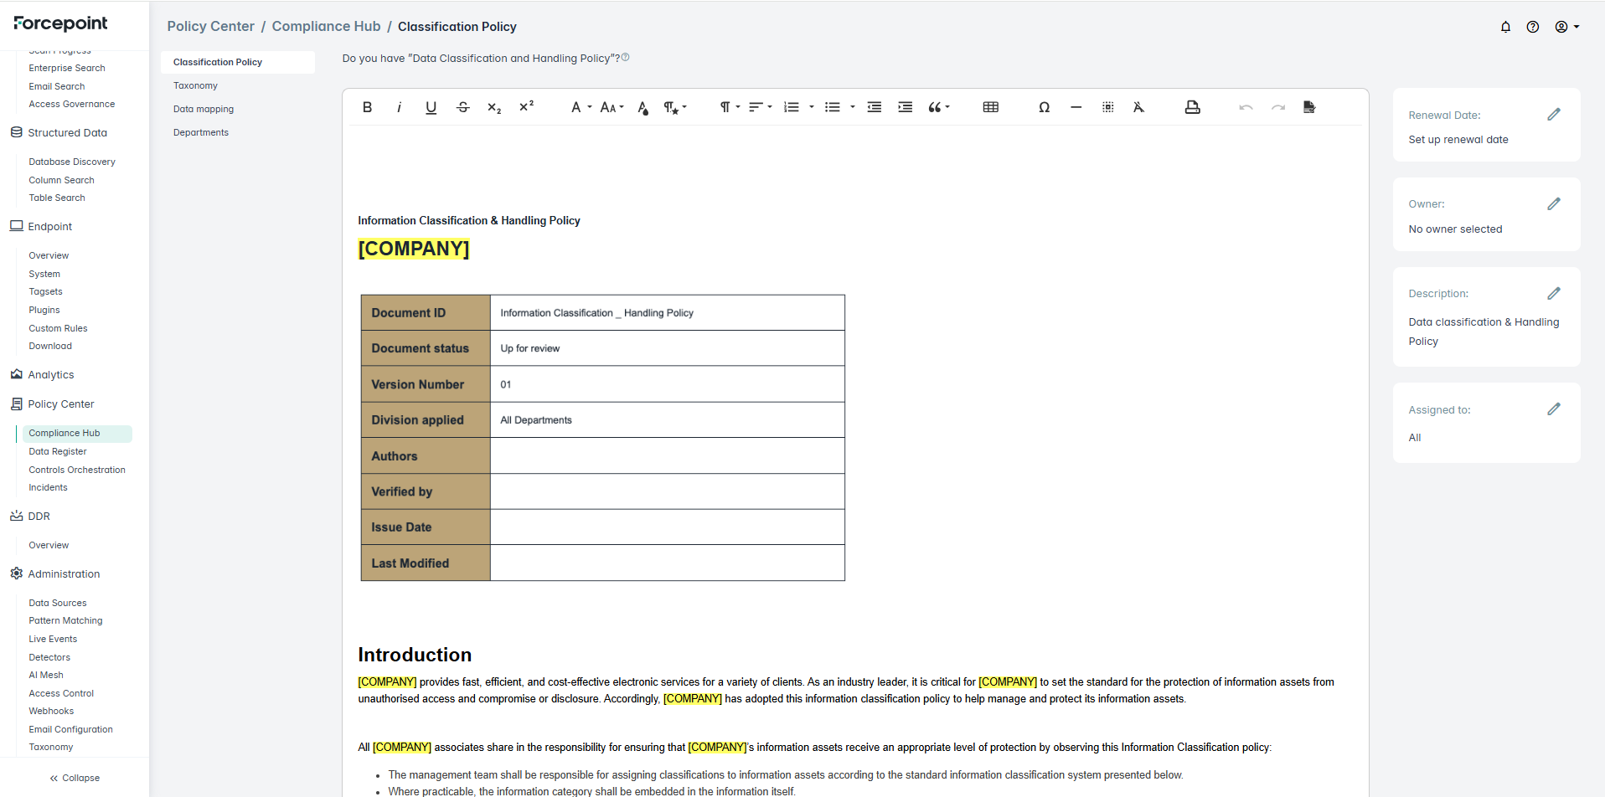This screenshot has height=797, width=1605.
Task: Toggle bold formatting in editor toolbar
Action: click(x=367, y=107)
